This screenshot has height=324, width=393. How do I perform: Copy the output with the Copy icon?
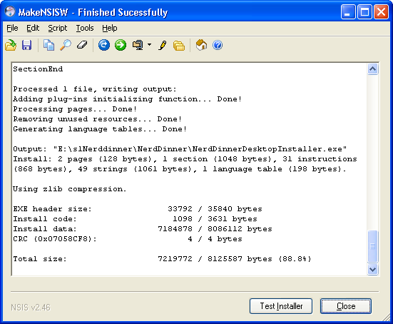pyautogui.click(x=49, y=46)
